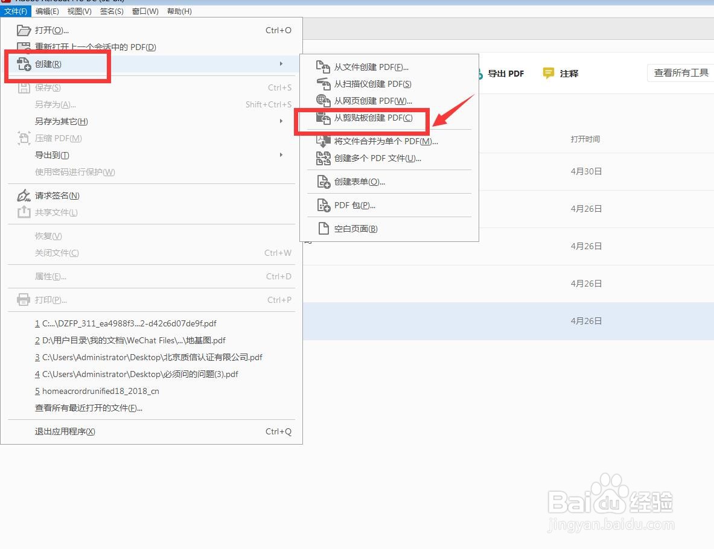This screenshot has height=549, width=714.
Task: Click the create multiple PDF files icon
Action: pyautogui.click(x=323, y=159)
